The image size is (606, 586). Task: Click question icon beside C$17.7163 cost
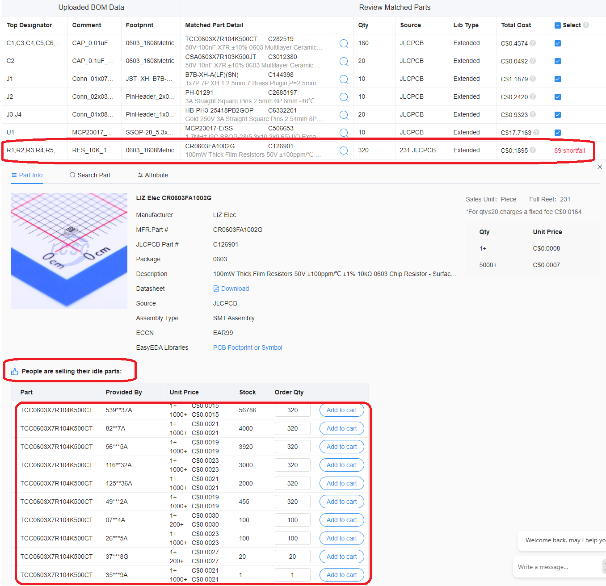coord(536,132)
